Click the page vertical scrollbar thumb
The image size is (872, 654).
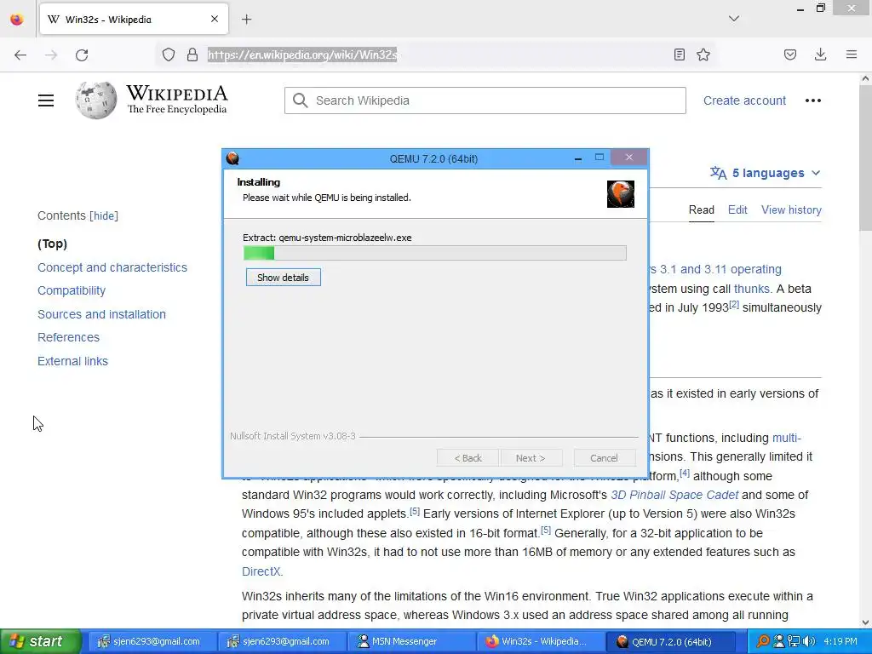865,158
